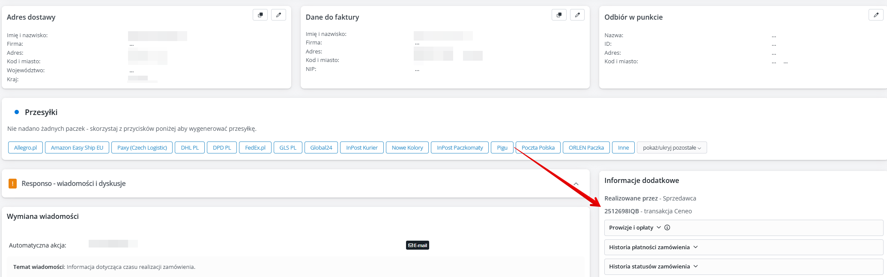Edit the Dane do faktury section
887x277 pixels.
[577, 15]
